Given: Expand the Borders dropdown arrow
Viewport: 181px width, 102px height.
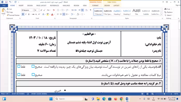Looking at the screenshot, I should (85, 14).
